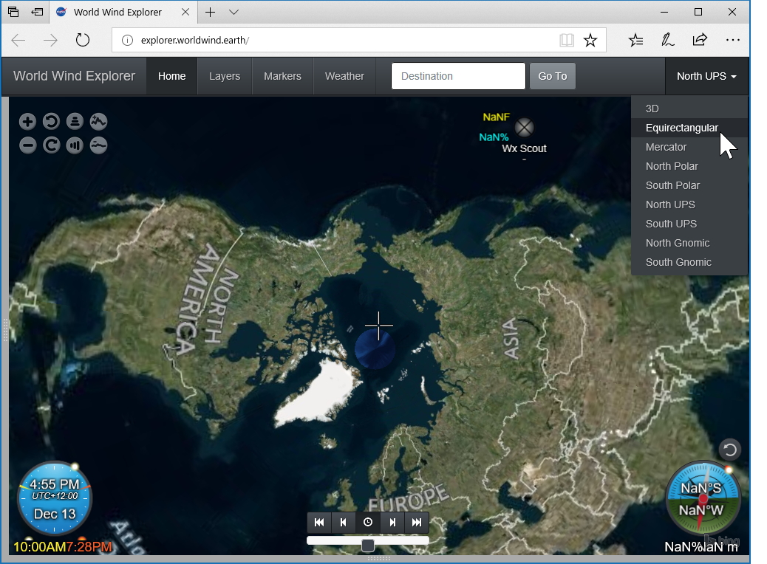Zoom out with the minus control
The height and width of the screenshot is (564, 767).
click(x=28, y=145)
